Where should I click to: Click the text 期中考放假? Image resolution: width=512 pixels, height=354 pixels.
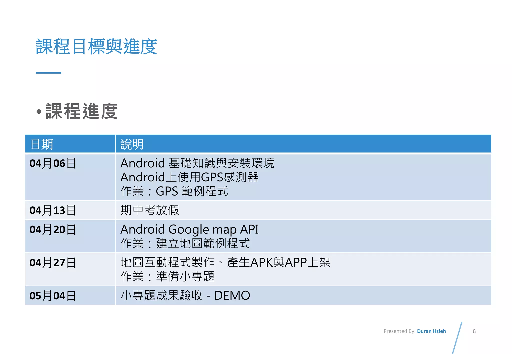point(150,210)
